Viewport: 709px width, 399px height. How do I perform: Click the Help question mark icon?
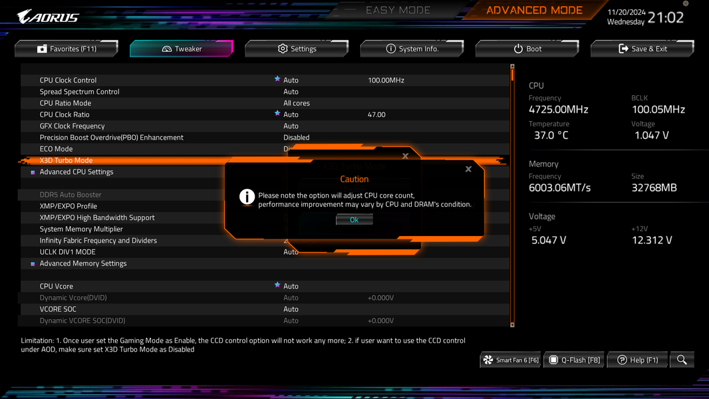[622, 360]
